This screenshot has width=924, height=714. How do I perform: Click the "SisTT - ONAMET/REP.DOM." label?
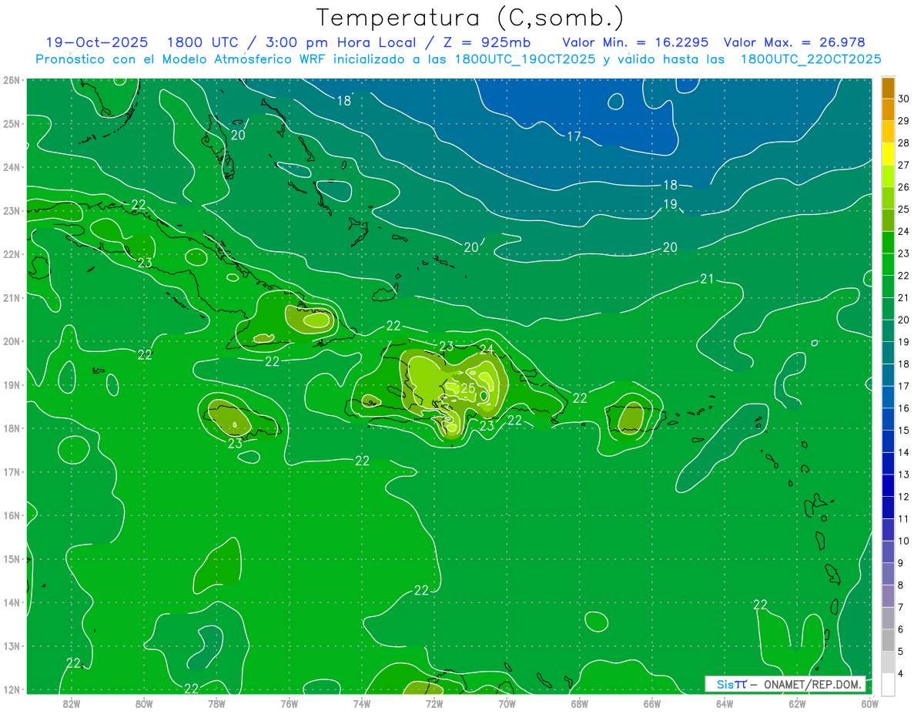pos(785,684)
